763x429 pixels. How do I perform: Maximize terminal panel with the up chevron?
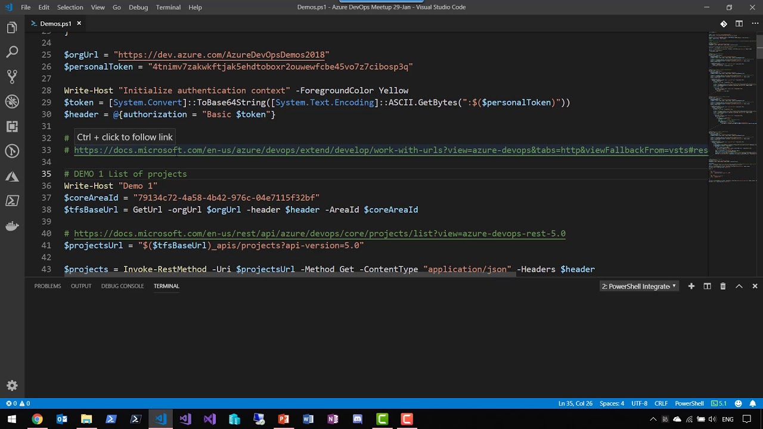pos(739,286)
